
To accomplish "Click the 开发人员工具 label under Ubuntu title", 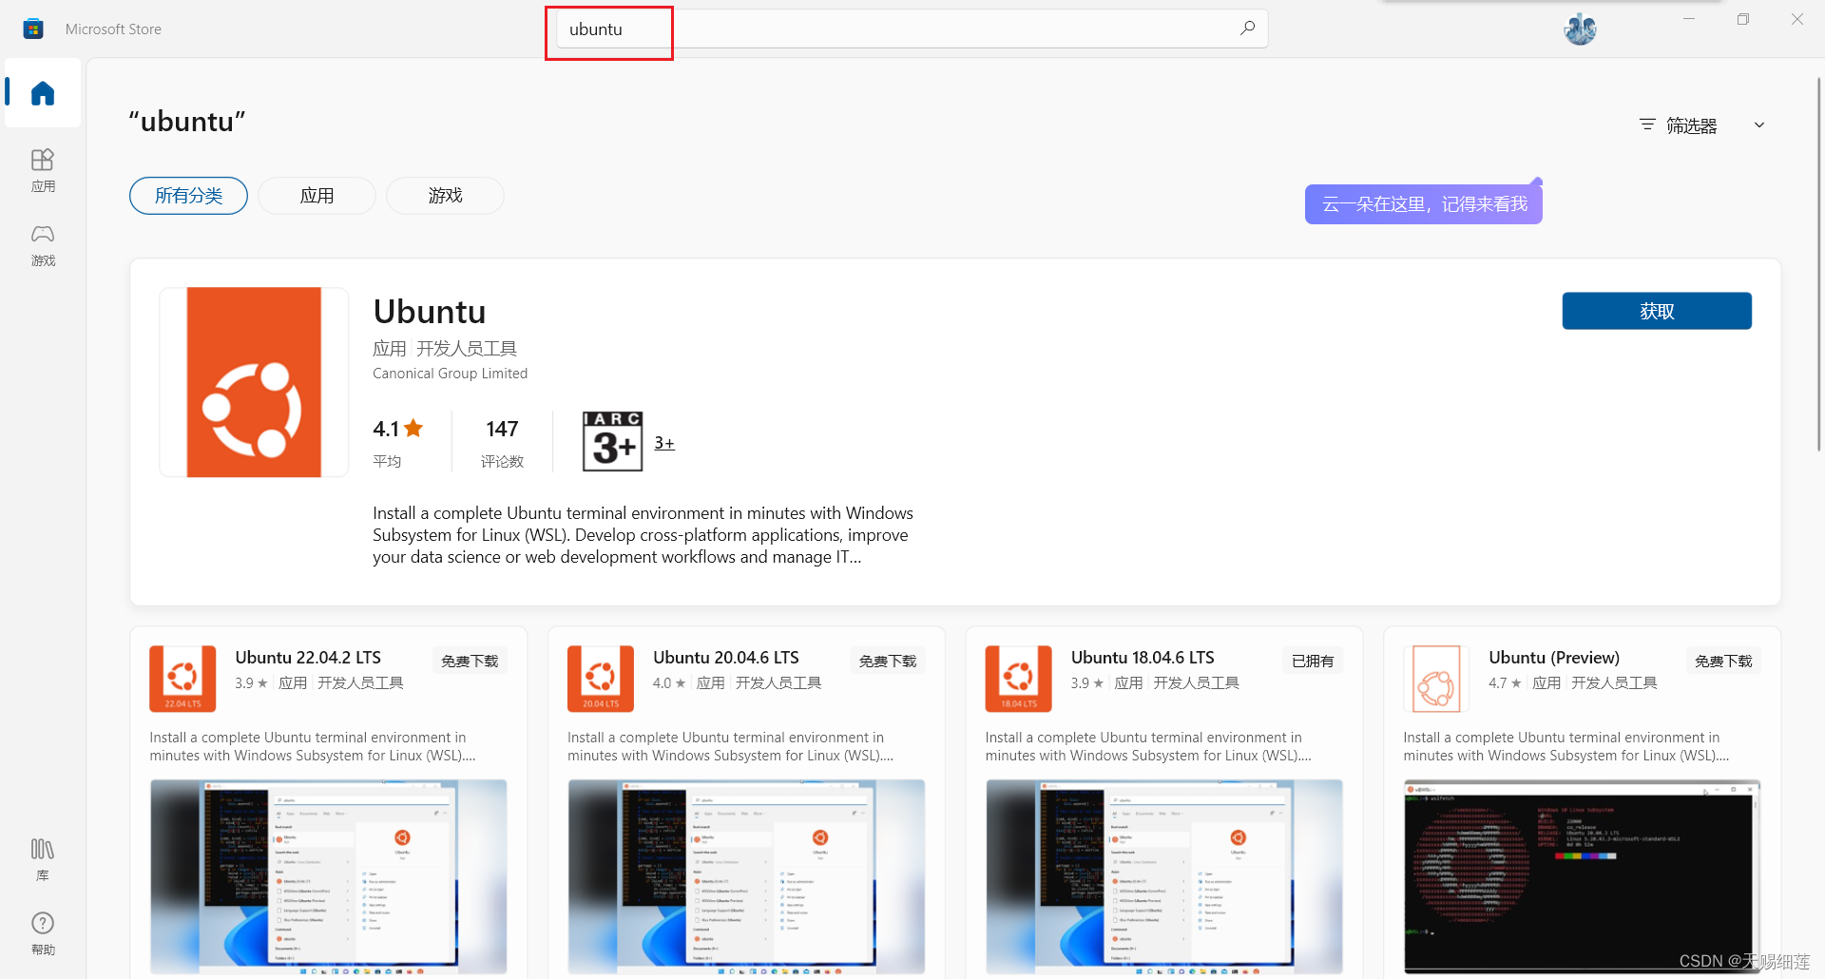I will (467, 349).
